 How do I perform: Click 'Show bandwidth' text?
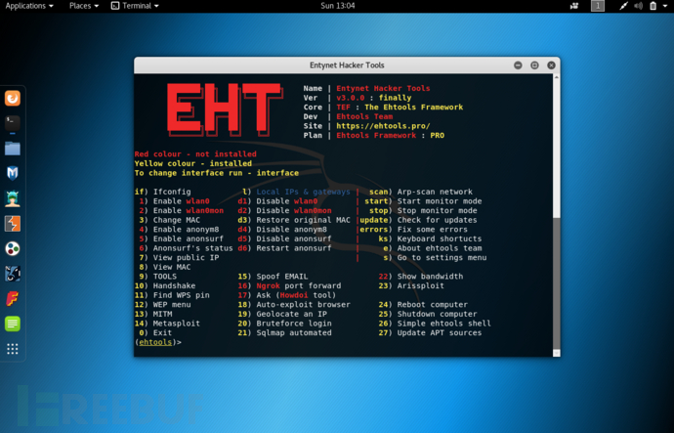click(x=430, y=277)
